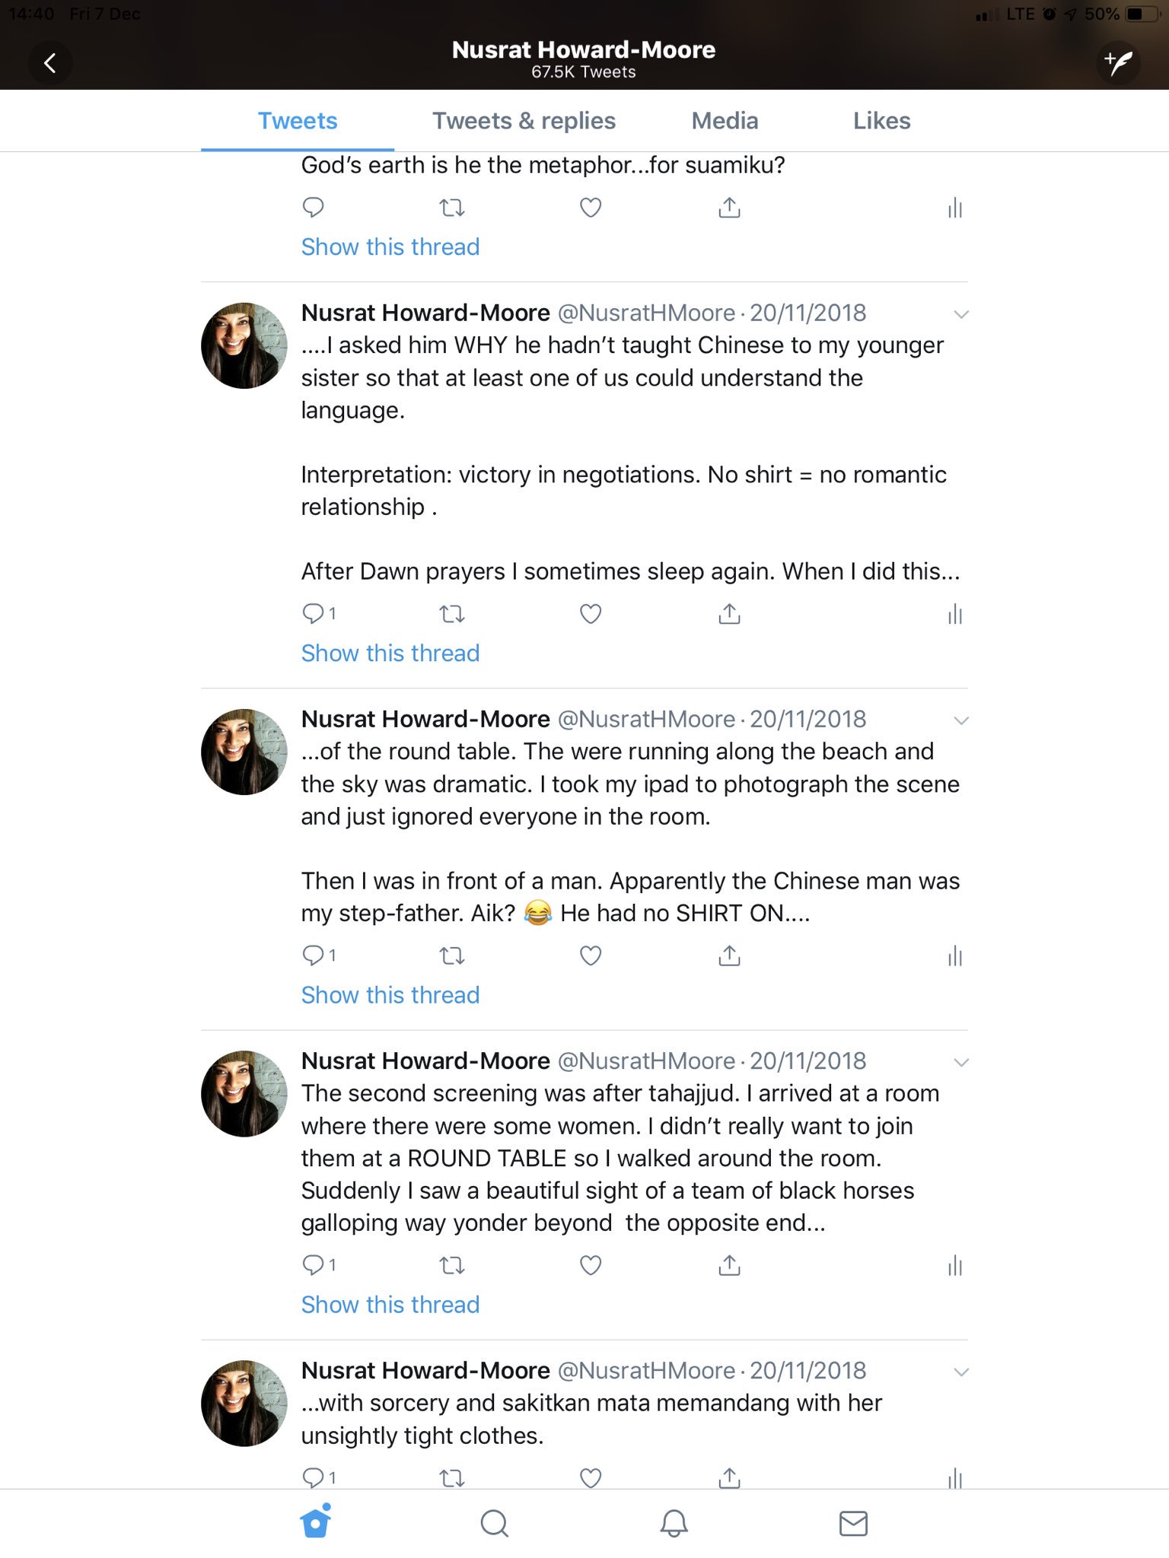Open chevron menu on 'round table' tweet
The image size is (1169, 1558).
tap(961, 720)
